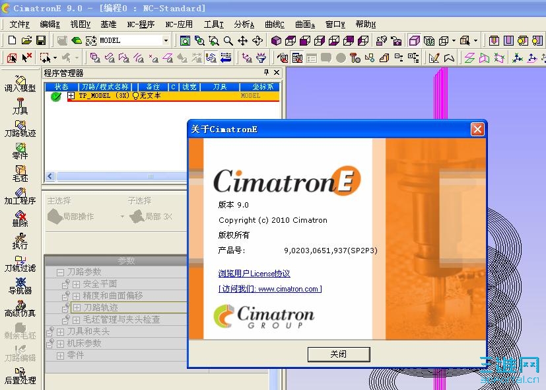Screen dimensions: 546x390
Task: Launch 高级仿真 simulation
Action: pyautogui.click(x=20, y=309)
